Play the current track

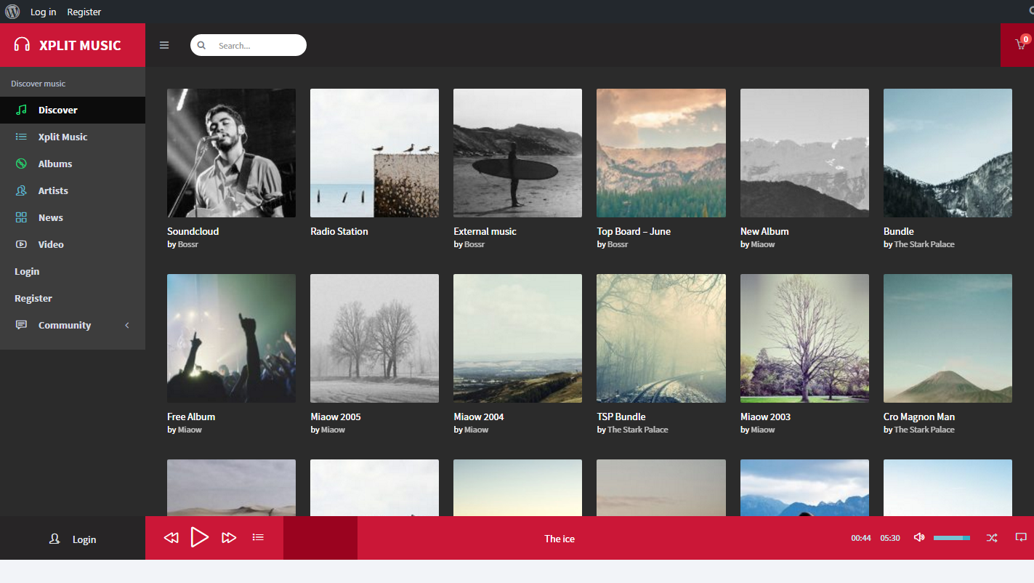(x=200, y=537)
